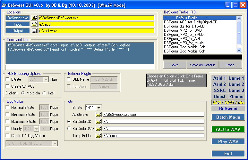Click the Input path field e:\.ac3
This screenshot has width=248, height=160.
[96, 24]
